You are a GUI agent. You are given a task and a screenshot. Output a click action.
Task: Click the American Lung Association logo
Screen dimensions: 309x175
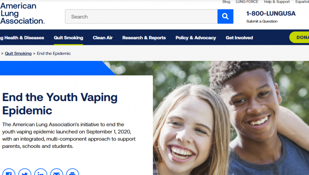point(22,14)
